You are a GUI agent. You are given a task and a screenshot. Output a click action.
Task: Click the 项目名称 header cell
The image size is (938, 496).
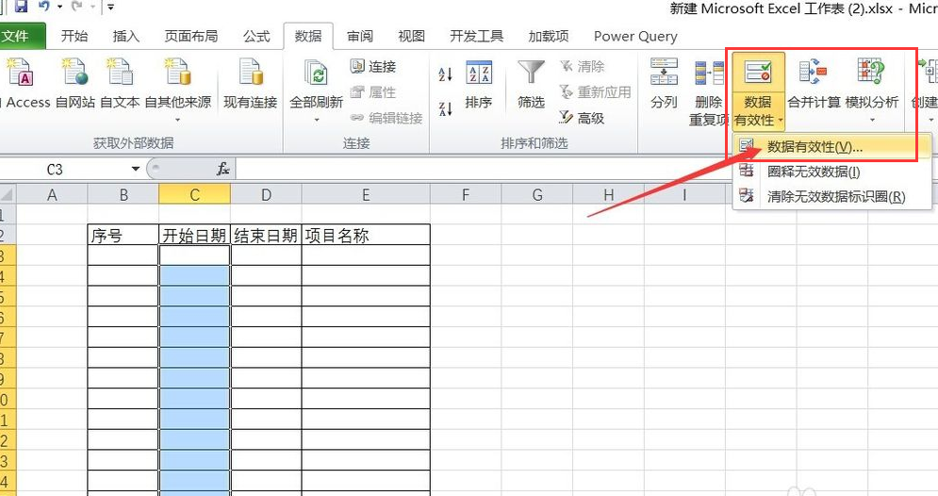(366, 235)
